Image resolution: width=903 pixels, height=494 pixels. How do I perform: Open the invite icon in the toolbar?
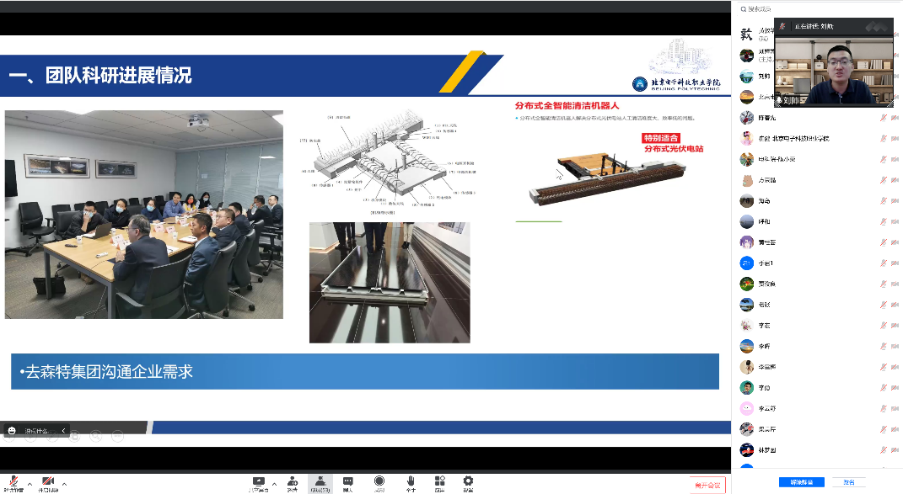(292, 481)
